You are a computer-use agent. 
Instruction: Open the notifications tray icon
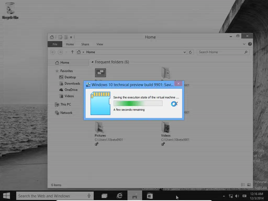[245, 196]
